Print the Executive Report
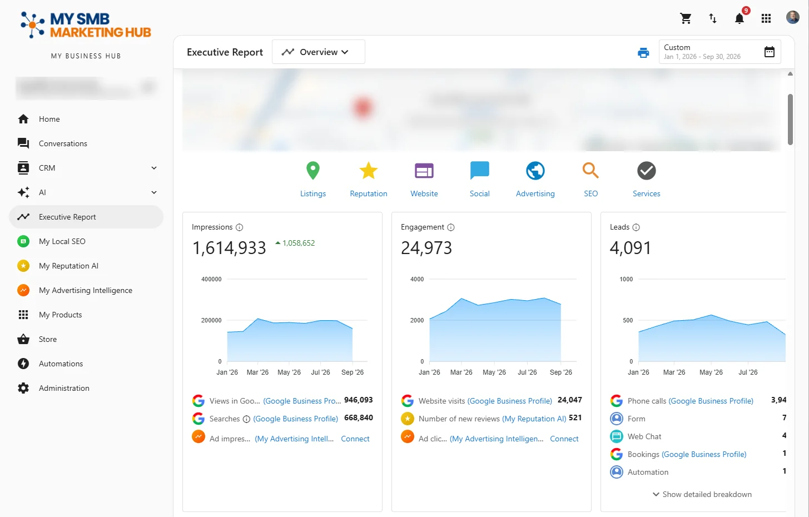 [x=643, y=52]
